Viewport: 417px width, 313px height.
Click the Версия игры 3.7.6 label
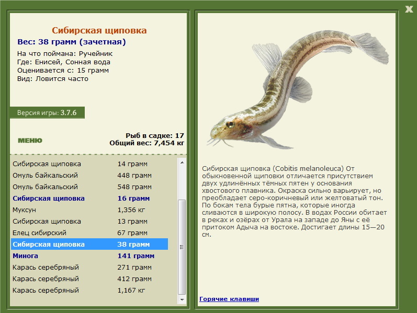point(47,113)
